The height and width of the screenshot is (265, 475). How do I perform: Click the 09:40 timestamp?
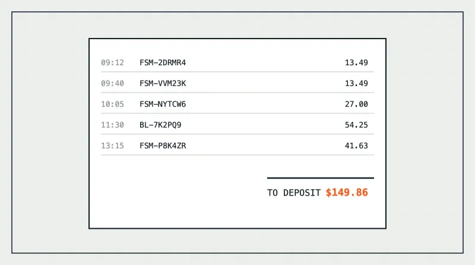click(112, 84)
